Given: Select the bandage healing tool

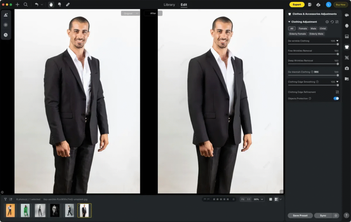Looking at the screenshot, I should pos(68,4).
